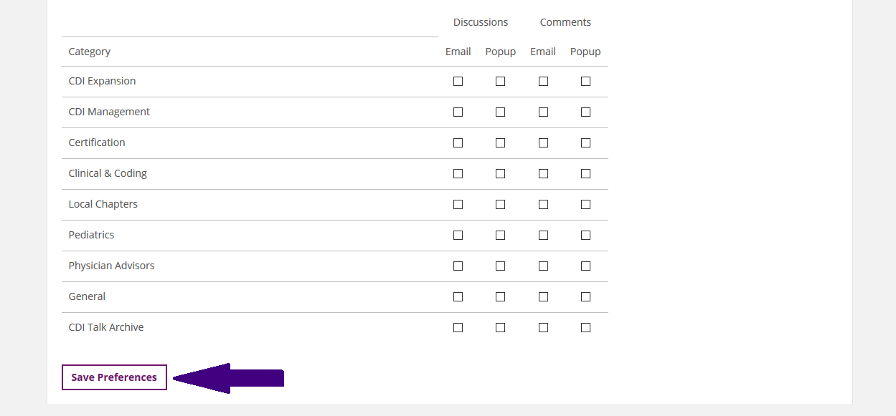Check Comments Email for CDI Management
Image resolution: width=896 pixels, height=416 pixels.
point(543,112)
